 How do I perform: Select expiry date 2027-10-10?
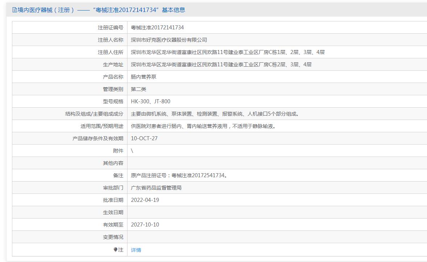145,225
